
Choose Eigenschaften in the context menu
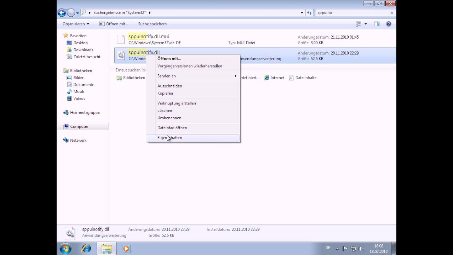pos(193,138)
